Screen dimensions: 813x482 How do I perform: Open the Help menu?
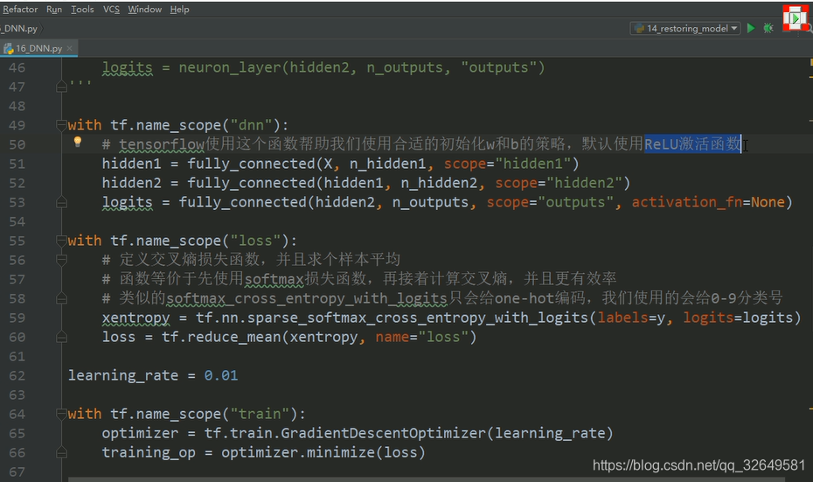point(179,10)
